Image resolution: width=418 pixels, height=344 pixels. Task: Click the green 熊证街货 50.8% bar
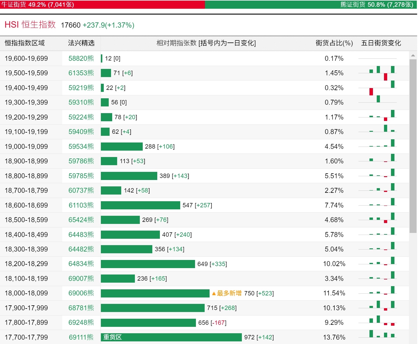(311, 5)
